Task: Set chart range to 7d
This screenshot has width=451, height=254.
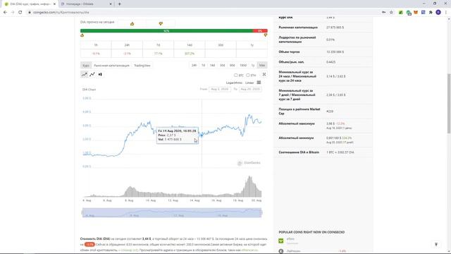Action: coord(204,66)
